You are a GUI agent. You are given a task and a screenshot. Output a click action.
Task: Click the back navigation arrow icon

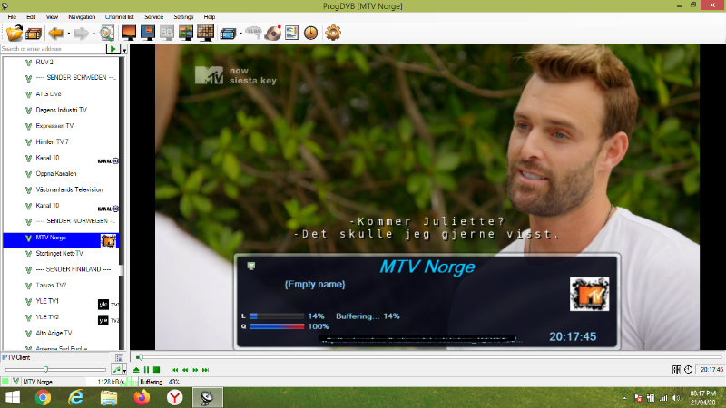(54, 34)
